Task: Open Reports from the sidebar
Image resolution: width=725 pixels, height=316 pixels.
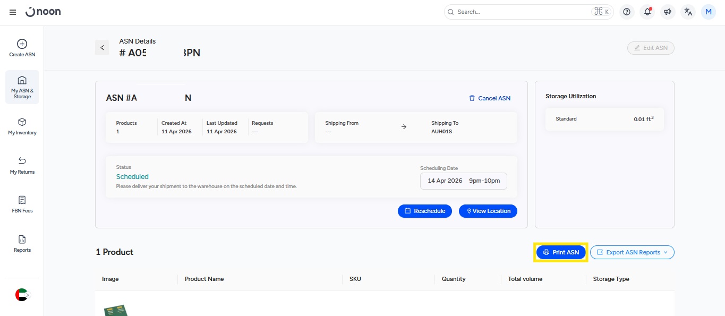Action: click(x=22, y=244)
